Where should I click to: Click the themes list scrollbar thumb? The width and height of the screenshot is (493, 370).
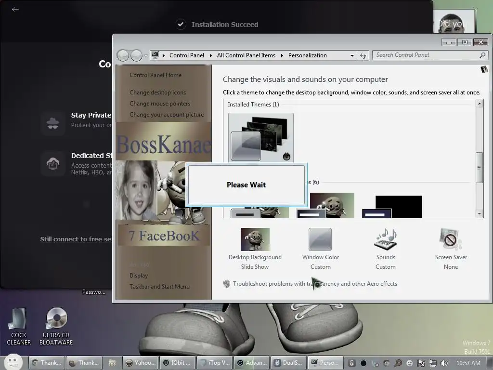coord(479,167)
